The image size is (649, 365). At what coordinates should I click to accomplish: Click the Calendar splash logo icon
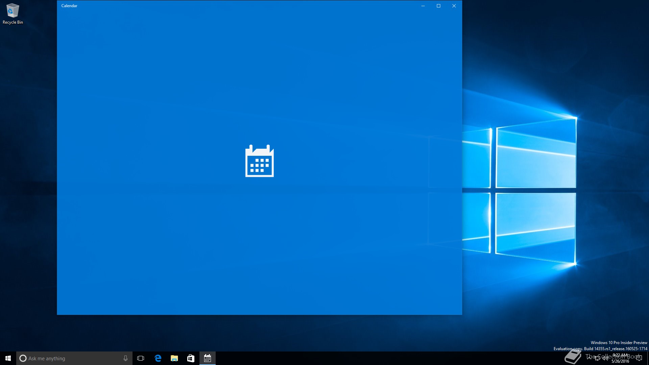tap(259, 161)
